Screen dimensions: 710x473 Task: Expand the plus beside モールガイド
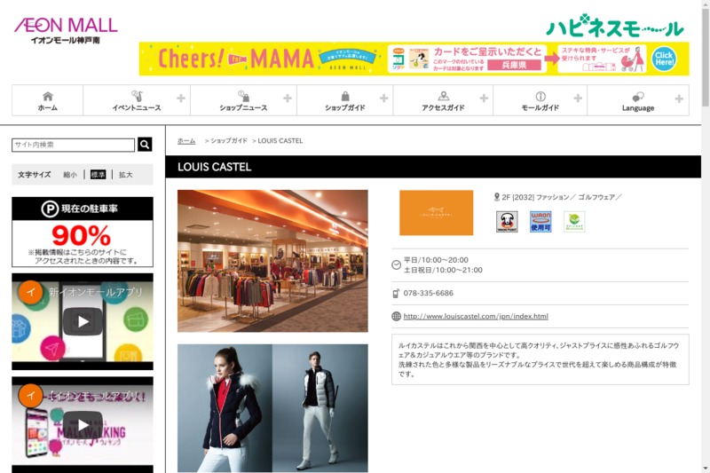tap(578, 99)
